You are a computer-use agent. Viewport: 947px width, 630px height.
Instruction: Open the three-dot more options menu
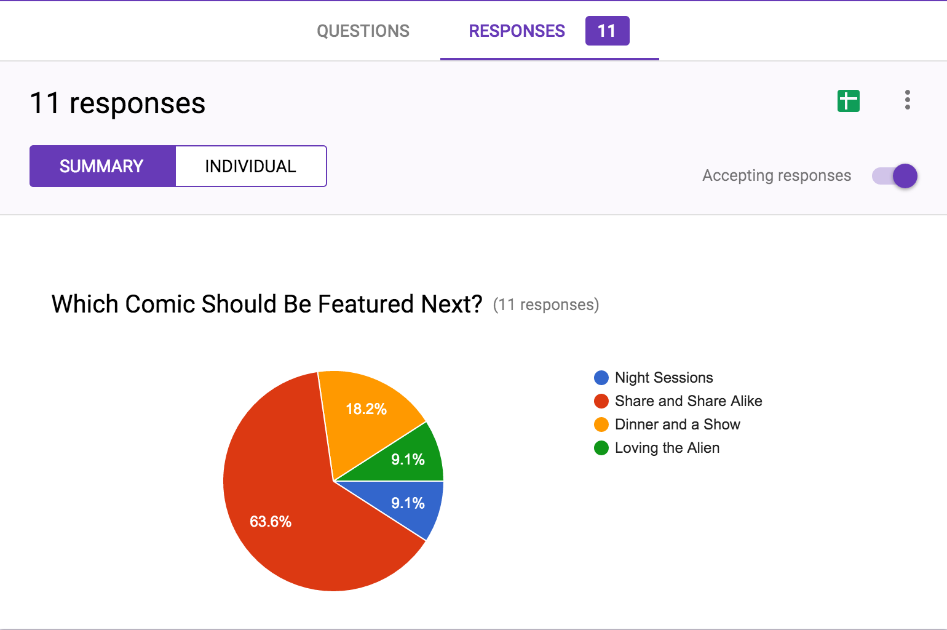(907, 100)
